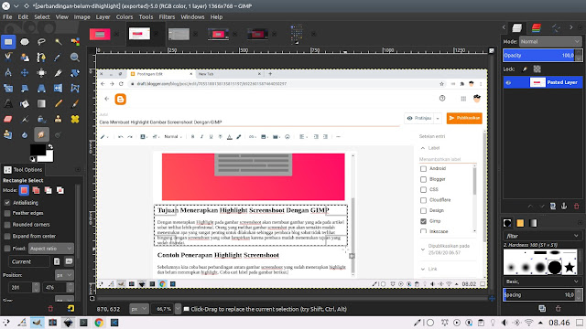This screenshot has width=586, height=329.
Task: Select the Heal tool
Action: (x=75, y=119)
